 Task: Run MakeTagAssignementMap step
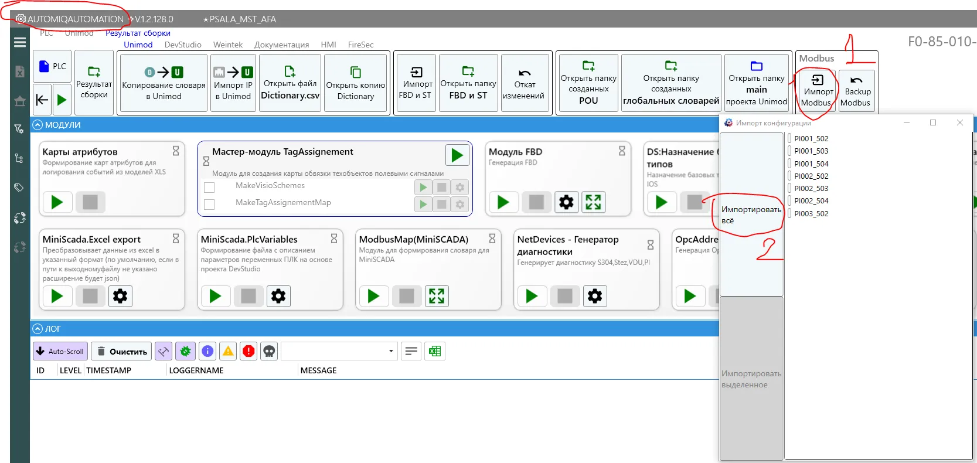[423, 205]
